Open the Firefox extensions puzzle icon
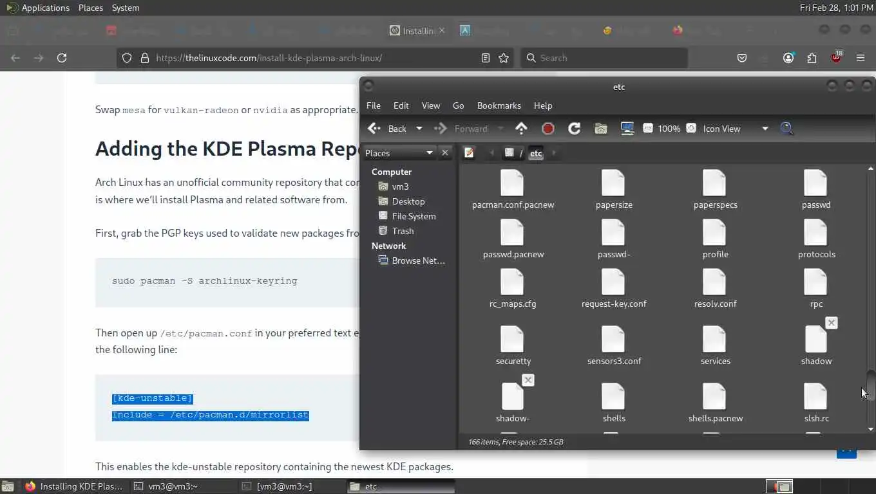 point(812,58)
